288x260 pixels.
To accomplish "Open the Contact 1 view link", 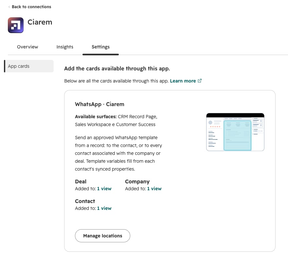I will [x=104, y=208].
